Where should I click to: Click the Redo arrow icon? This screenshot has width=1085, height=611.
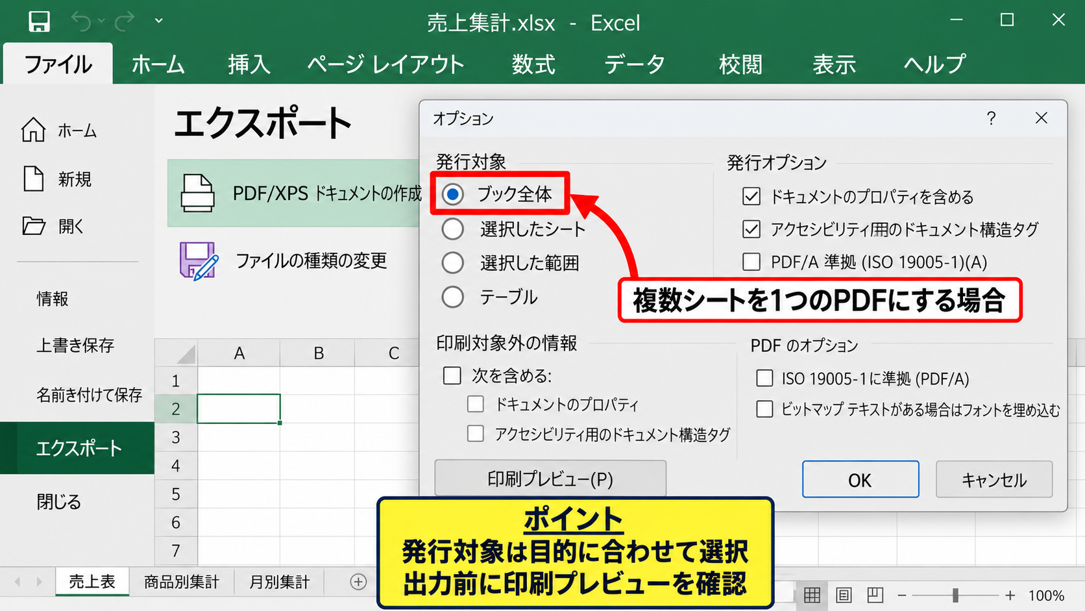click(125, 21)
